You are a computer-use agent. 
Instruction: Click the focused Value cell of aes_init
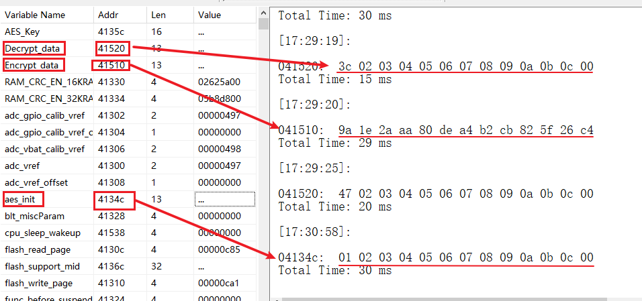click(x=224, y=199)
